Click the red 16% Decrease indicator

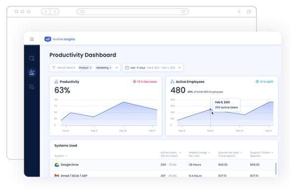145,82
